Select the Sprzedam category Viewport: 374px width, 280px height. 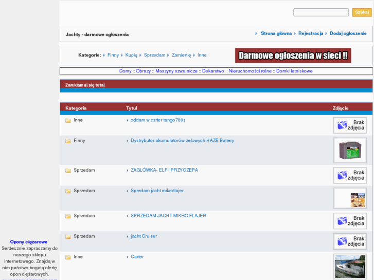pos(154,55)
